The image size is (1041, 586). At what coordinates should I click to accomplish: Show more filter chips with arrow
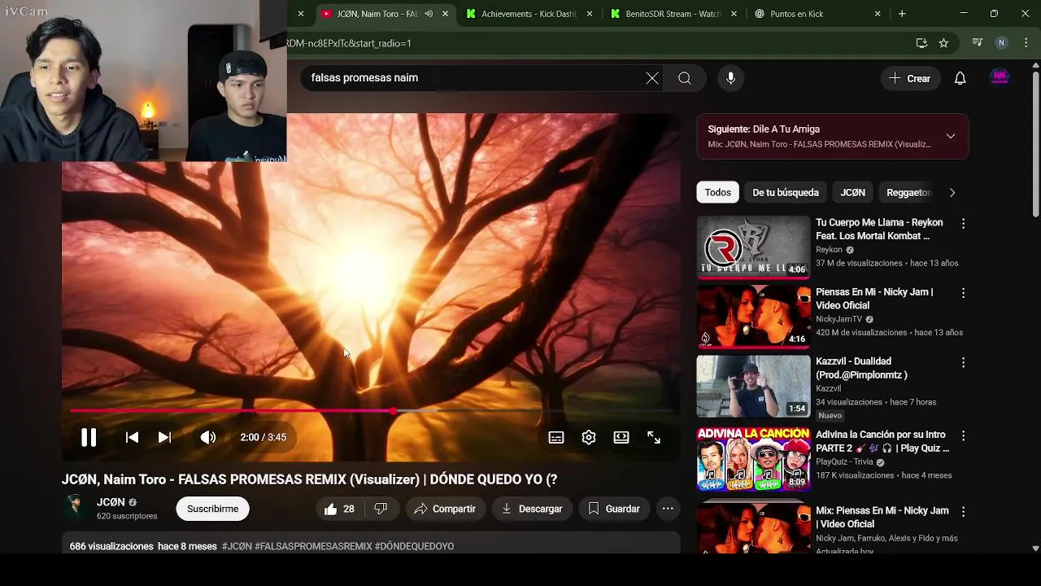(x=952, y=193)
